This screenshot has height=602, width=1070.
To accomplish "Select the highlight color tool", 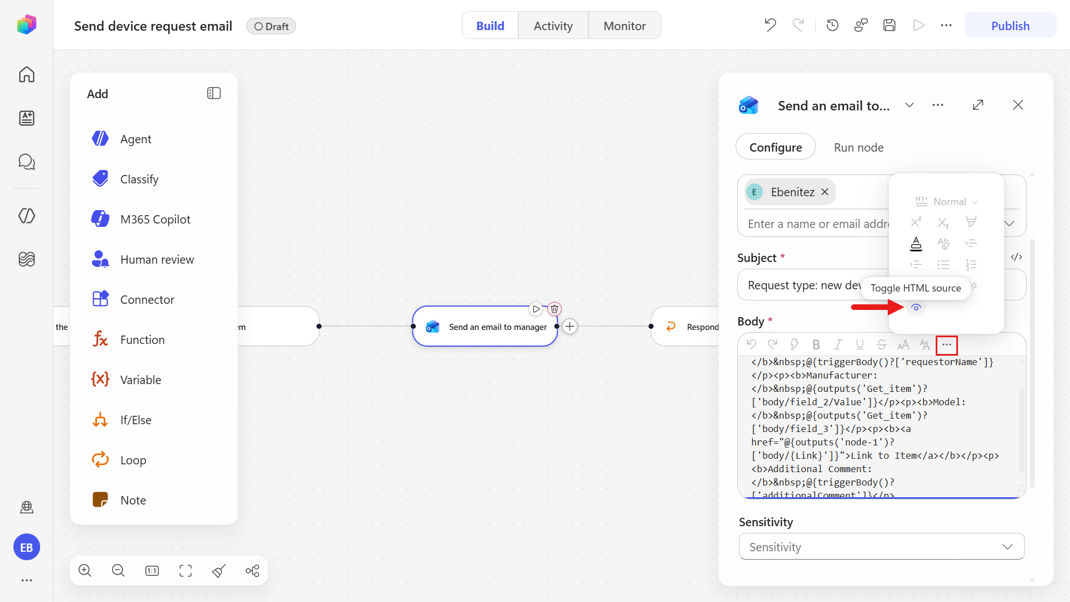I will click(x=971, y=222).
